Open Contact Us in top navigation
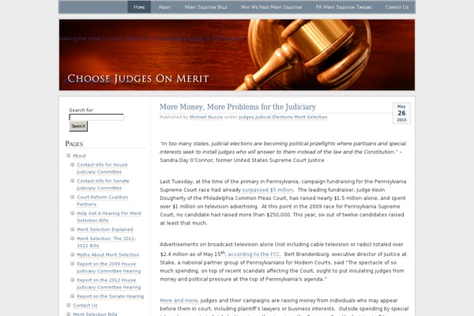The image size is (474, 316). coord(397,7)
